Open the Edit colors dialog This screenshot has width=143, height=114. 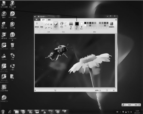click(112, 25)
